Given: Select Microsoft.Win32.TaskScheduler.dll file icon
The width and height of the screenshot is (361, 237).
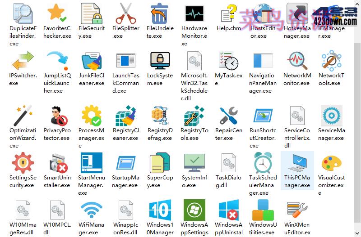Looking at the screenshot, I should coord(194,61).
